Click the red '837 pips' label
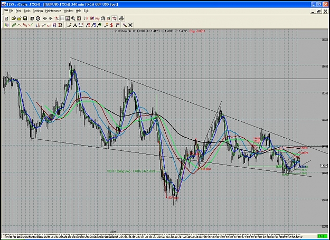Screen dimensions: 330x240 [173, 198]
